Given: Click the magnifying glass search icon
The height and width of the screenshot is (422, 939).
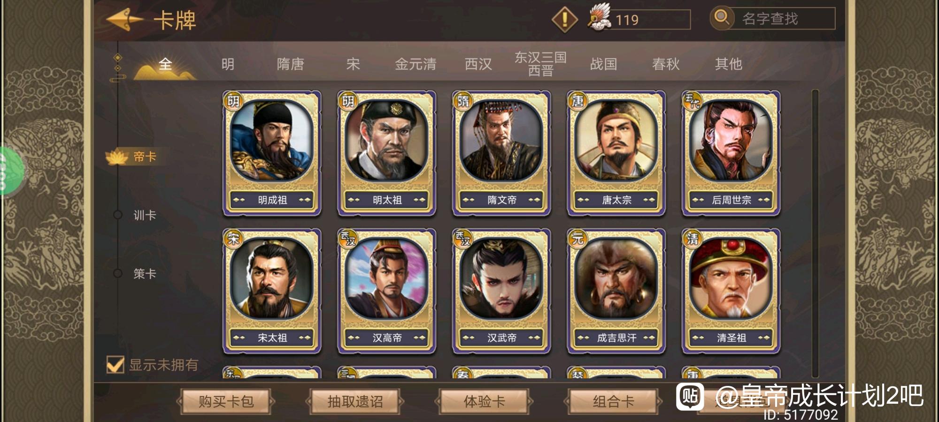Looking at the screenshot, I should point(722,18).
